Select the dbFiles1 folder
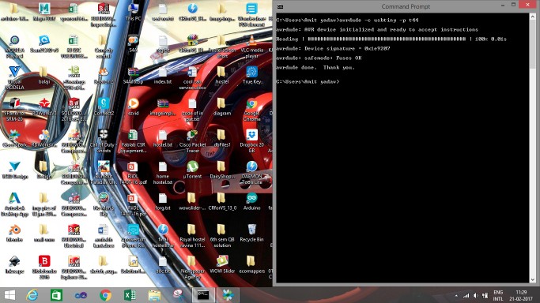 point(222,138)
